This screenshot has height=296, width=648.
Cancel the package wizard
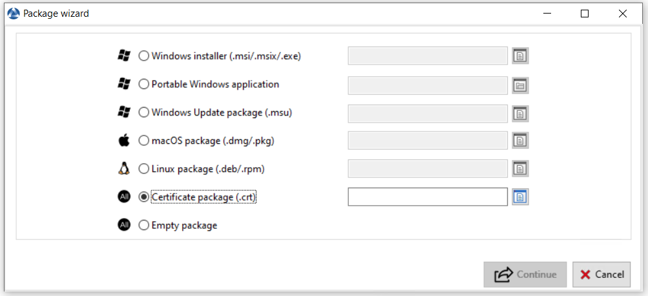click(601, 275)
